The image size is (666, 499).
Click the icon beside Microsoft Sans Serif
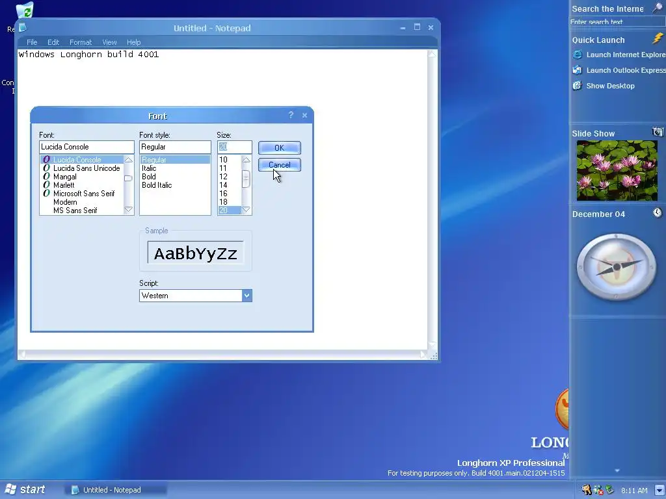point(46,194)
